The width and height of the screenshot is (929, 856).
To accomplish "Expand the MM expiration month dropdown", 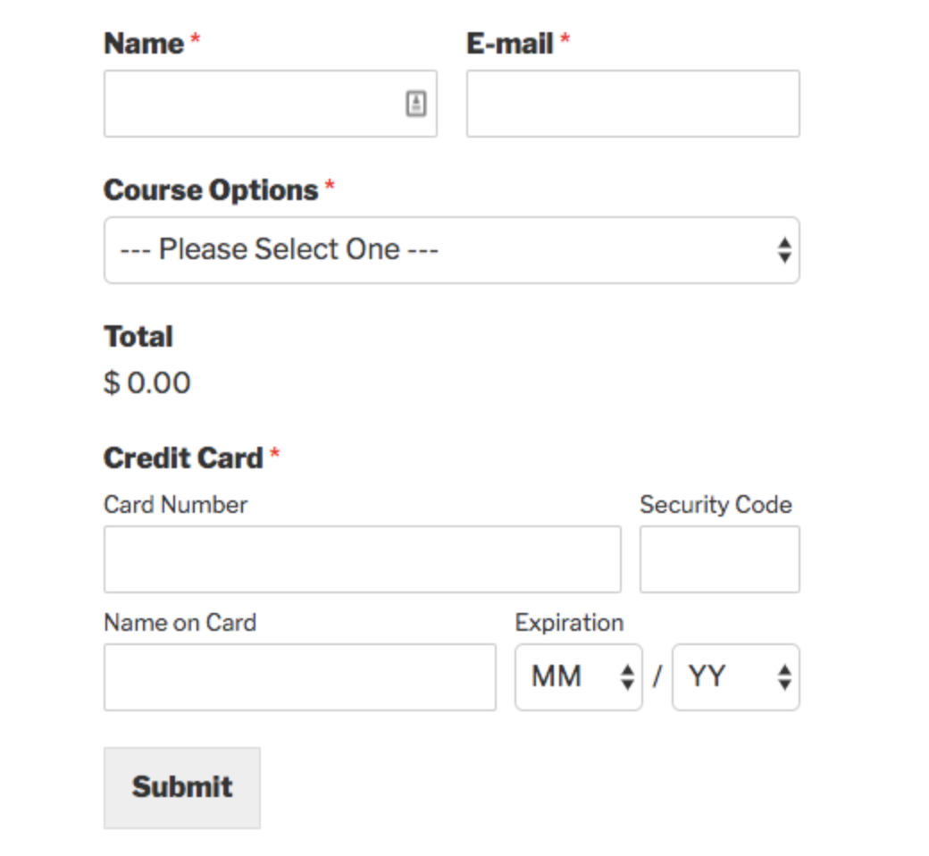I will click(578, 677).
